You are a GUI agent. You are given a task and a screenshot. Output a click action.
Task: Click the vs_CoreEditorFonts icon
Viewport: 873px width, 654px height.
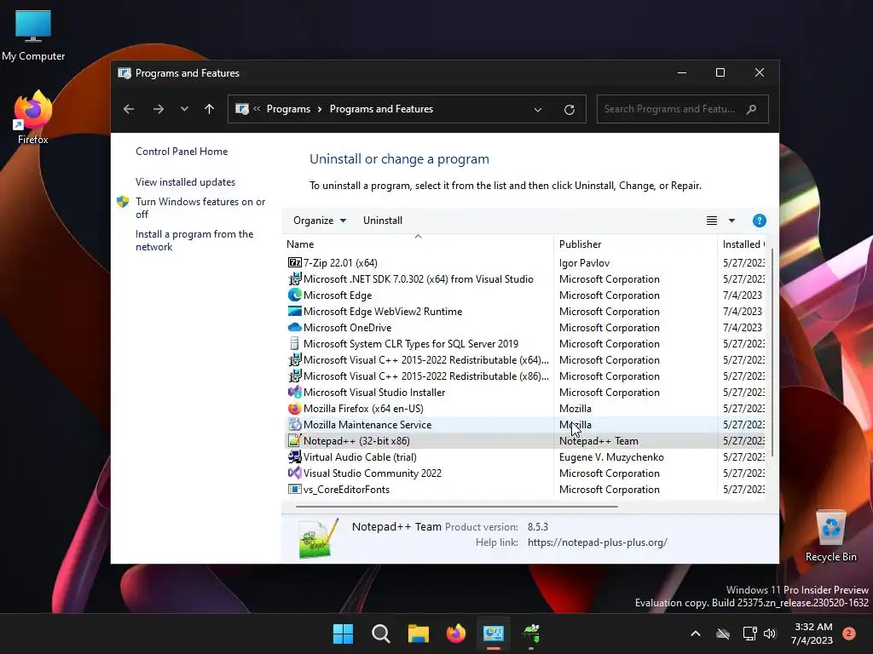294,489
